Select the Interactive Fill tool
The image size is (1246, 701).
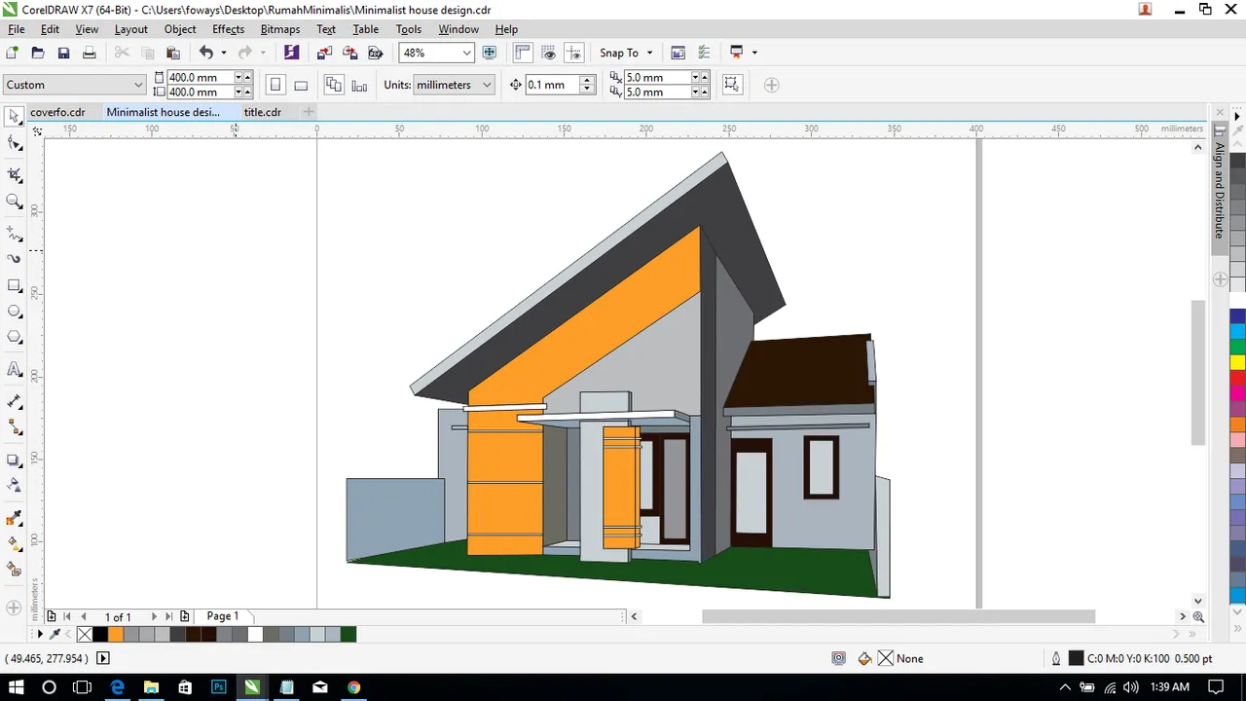pyautogui.click(x=15, y=543)
